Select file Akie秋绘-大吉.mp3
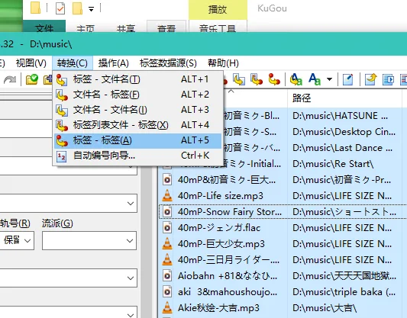The width and height of the screenshot is (407, 318). pyautogui.click(x=218, y=308)
